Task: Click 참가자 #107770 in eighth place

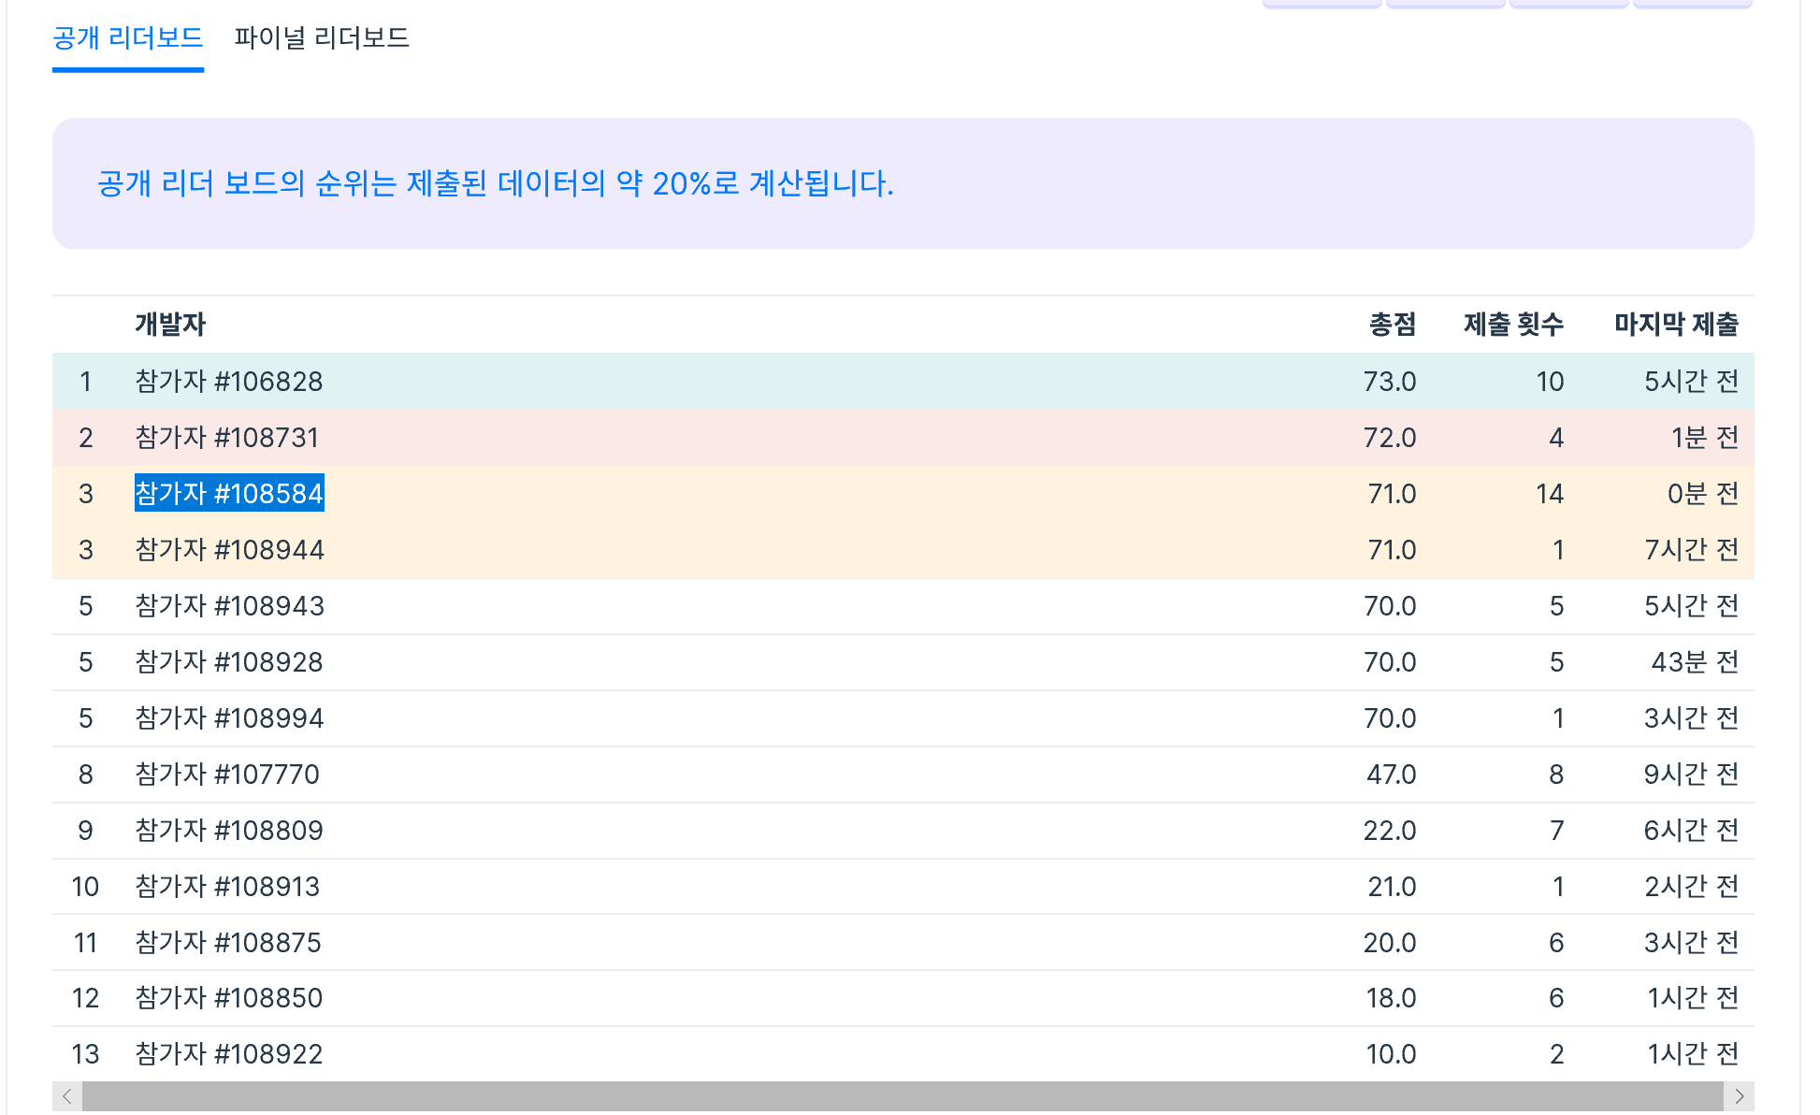Action: [x=227, y=775]
